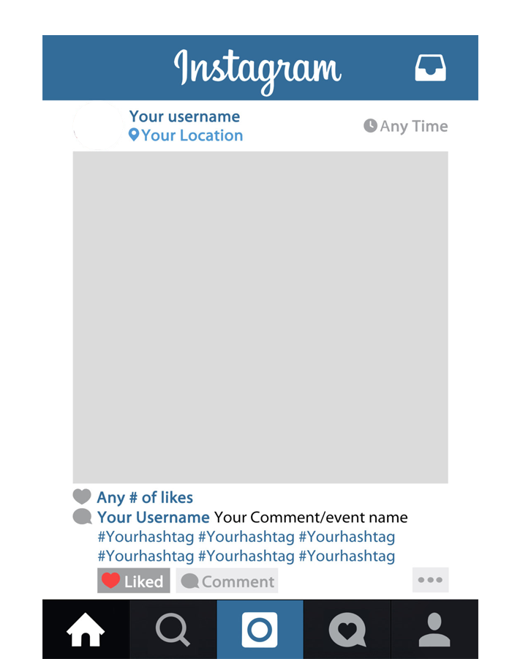
Task: Toggle the Liked heart button
Action: [133, 581]
